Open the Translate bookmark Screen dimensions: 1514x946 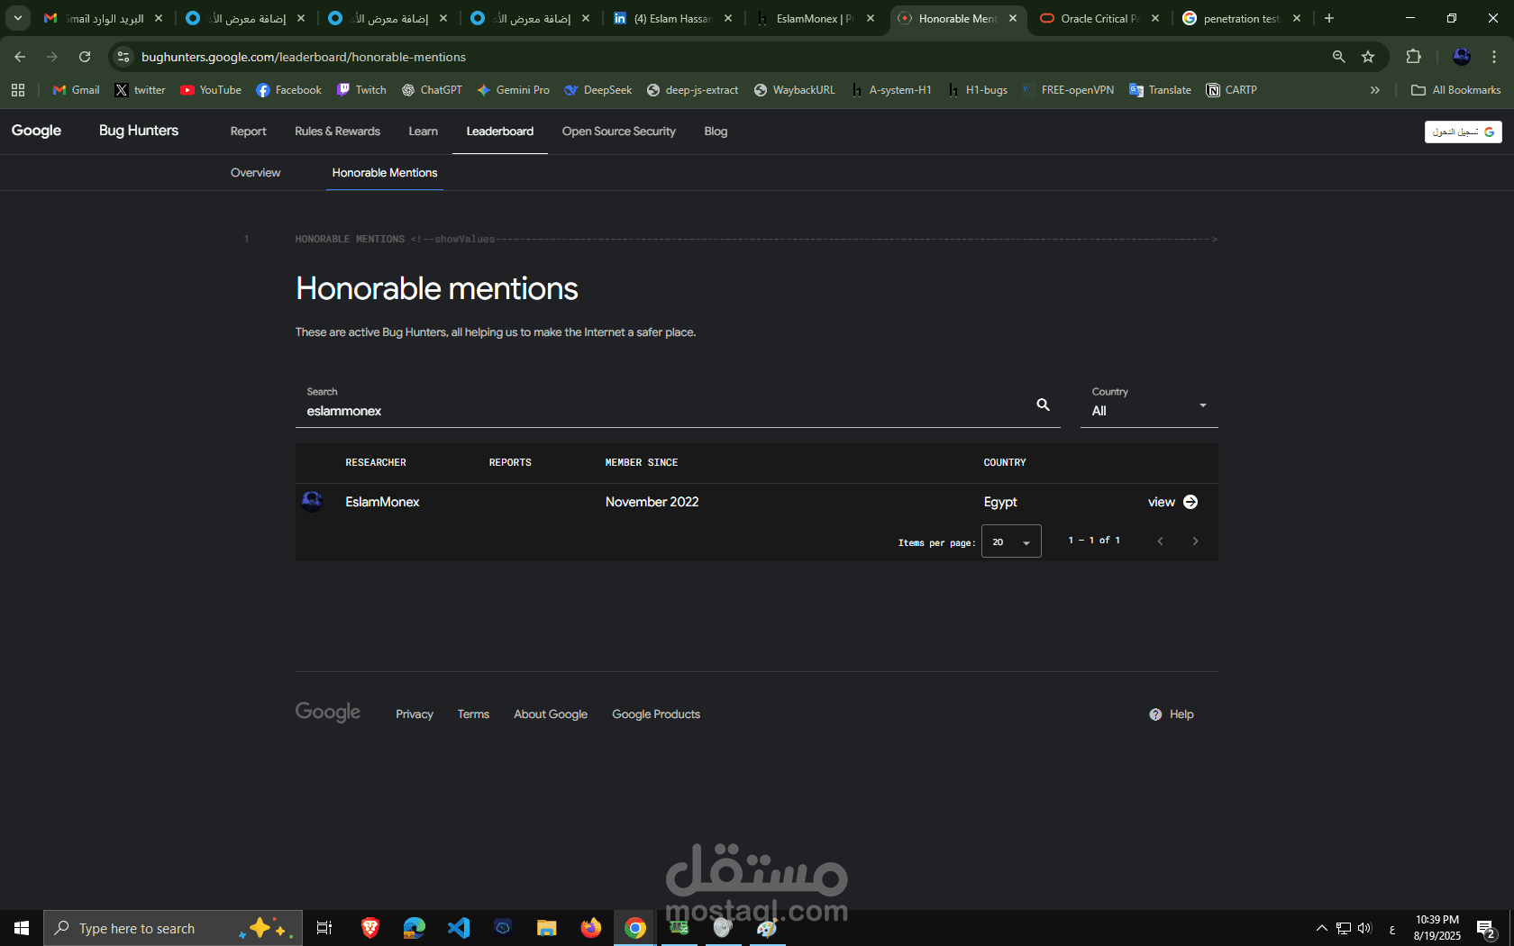coord(1160,90)
